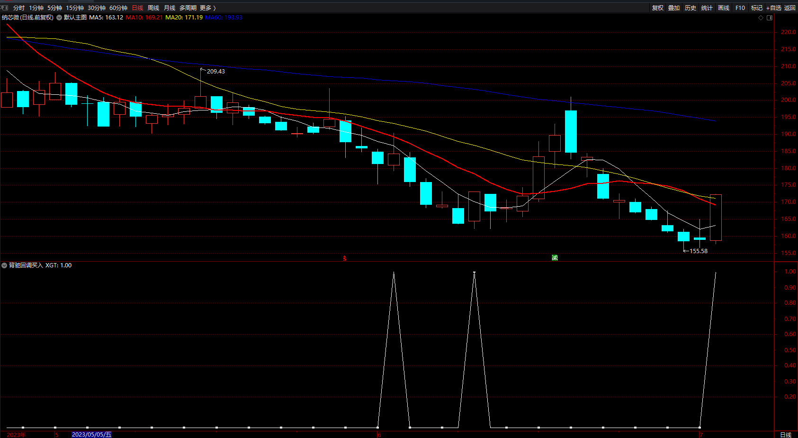798x438 pixels.
Task: Click the 背驰回调买入 indicator name
Action: coord(26,265)
